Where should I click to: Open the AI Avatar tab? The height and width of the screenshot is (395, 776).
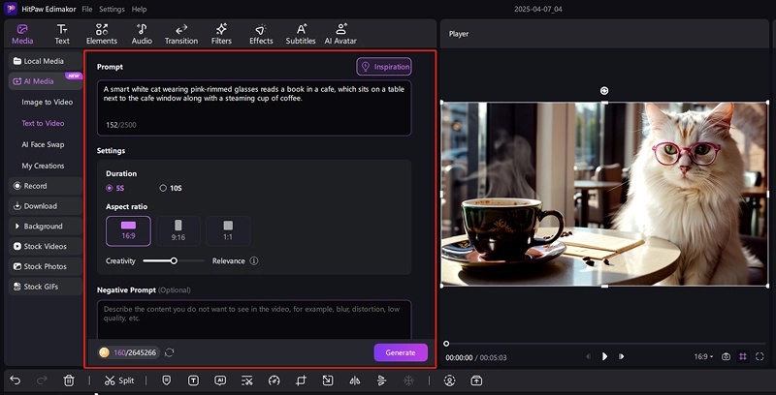tap(340, 34)
